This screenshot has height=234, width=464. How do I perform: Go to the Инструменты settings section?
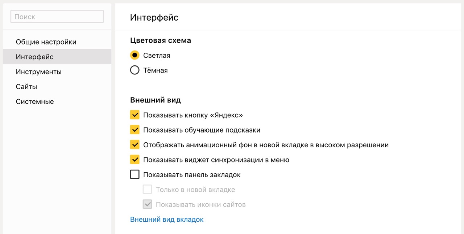pos(39,72)
